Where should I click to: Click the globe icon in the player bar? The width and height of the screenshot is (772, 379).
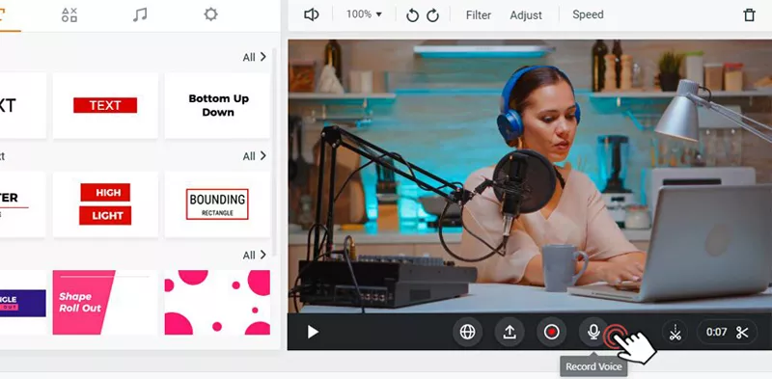click(x=467, y=333)
